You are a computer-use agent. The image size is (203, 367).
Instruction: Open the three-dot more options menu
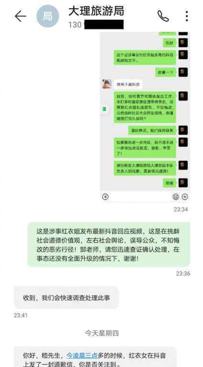click(186, 16)
